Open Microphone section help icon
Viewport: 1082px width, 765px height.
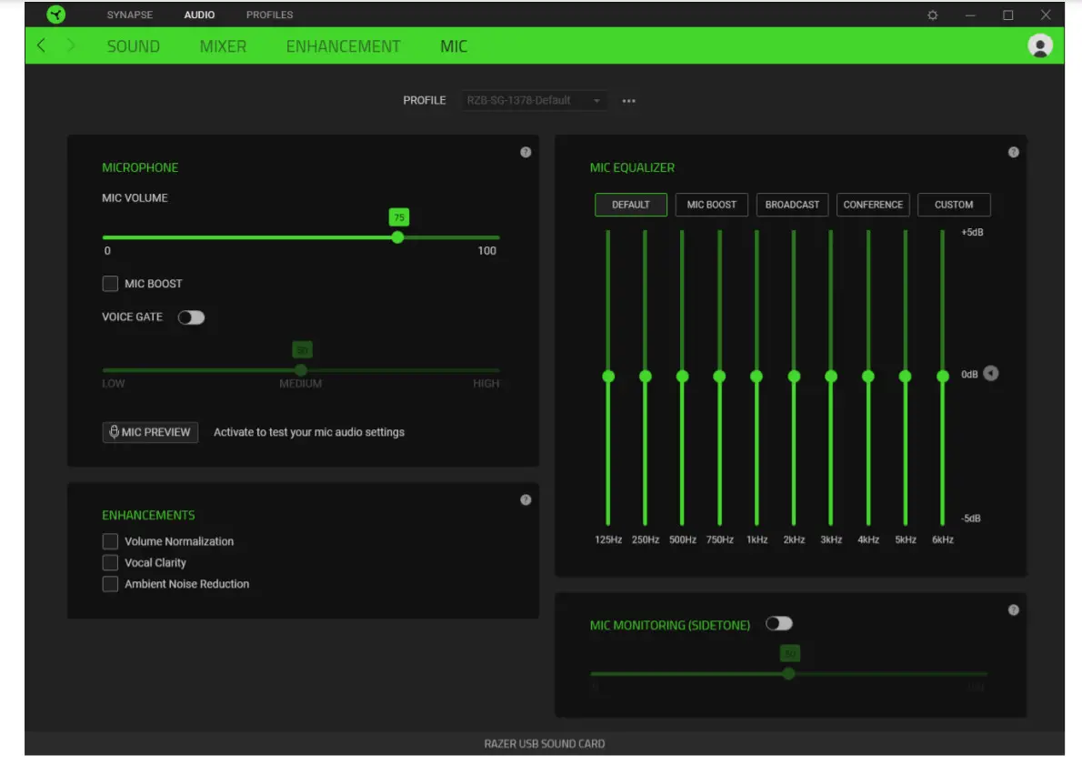tap(526, 152)
